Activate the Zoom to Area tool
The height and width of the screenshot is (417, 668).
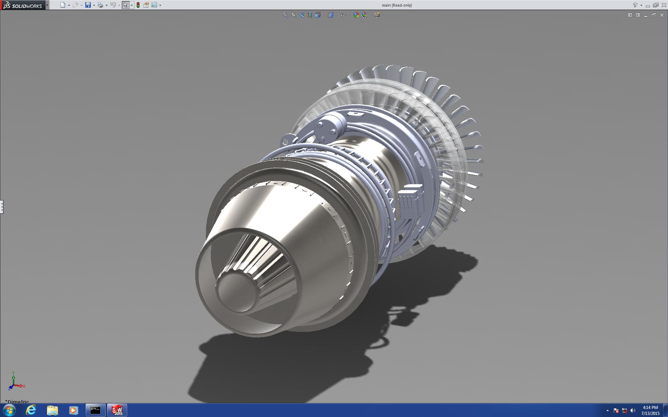click(x=294, y=15)
